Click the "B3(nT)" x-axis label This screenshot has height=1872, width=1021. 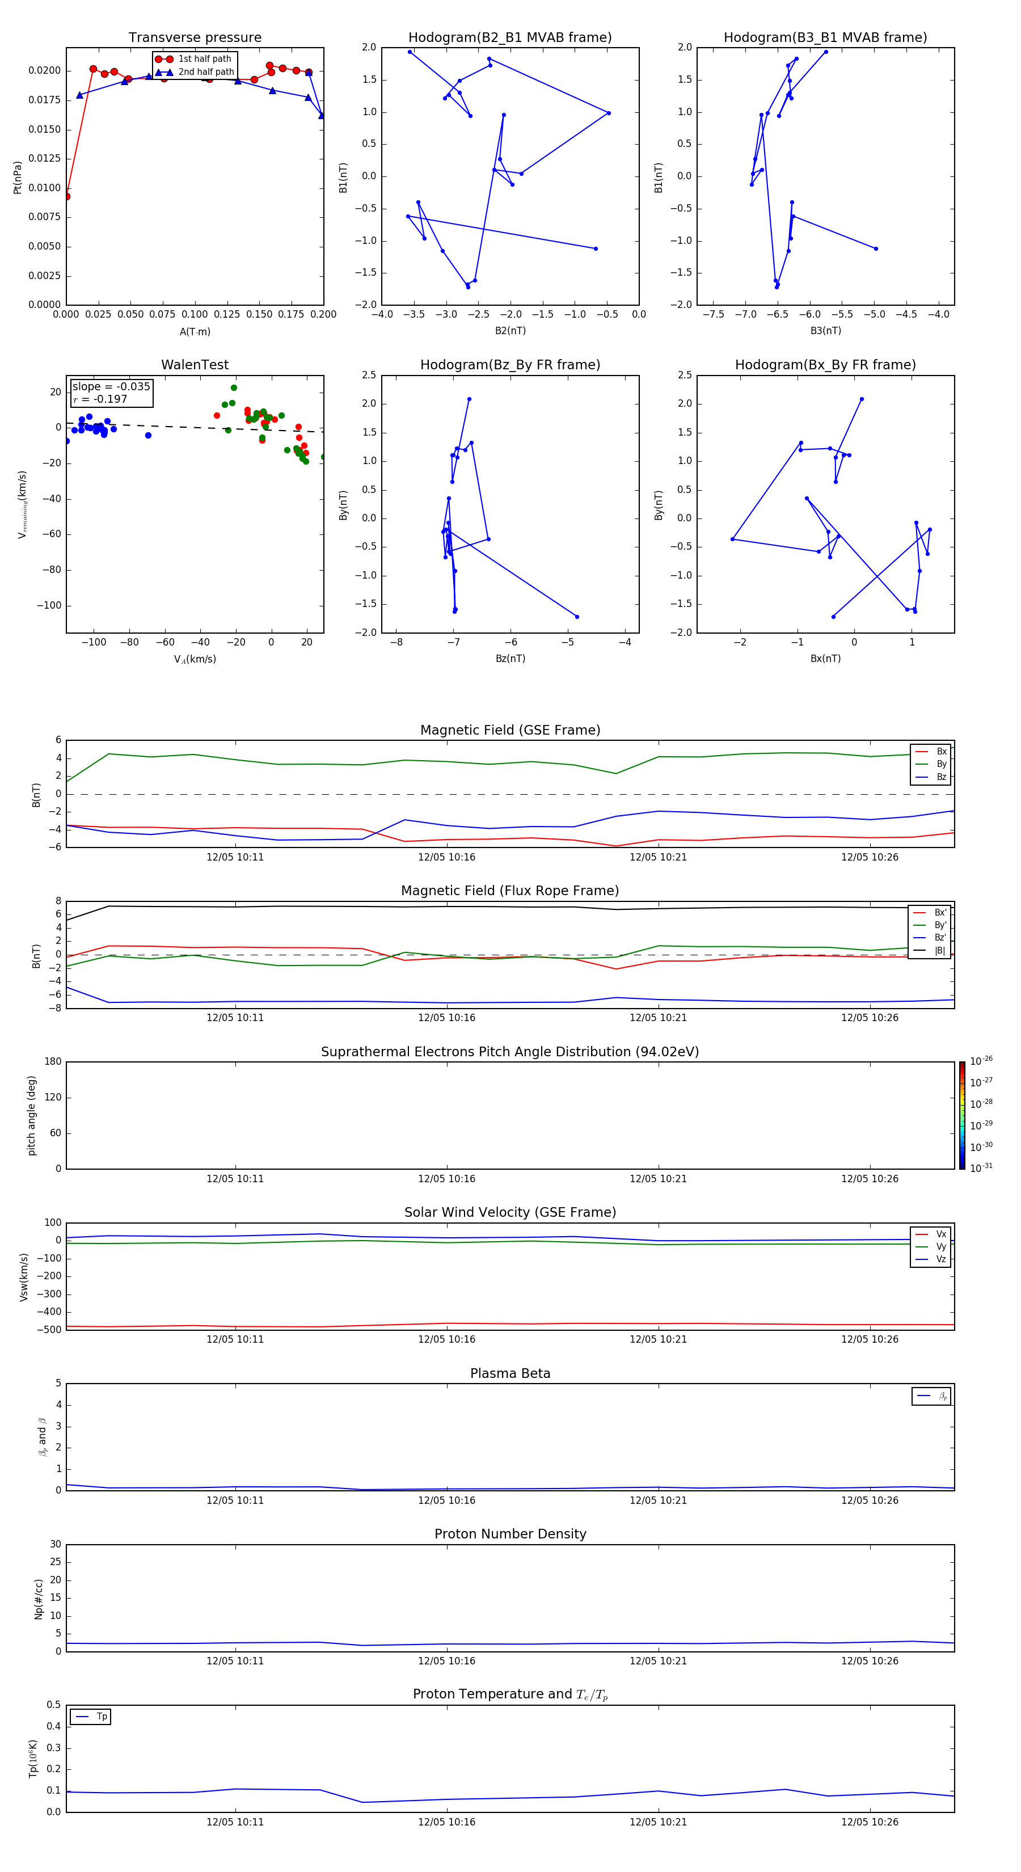(825, 331)
